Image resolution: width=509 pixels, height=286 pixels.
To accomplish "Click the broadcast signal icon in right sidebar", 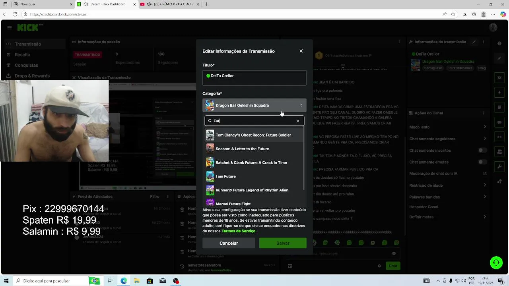I will coord(499,137).
